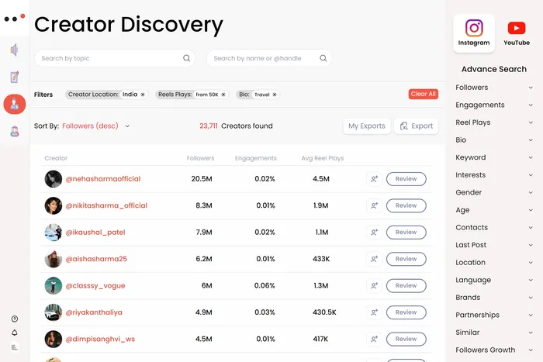Image resolution: width=543 pixels, height=362 pixels.
Task: Click the highlighted red creator discovery sidebar icon
Action: tap(14, 104)
